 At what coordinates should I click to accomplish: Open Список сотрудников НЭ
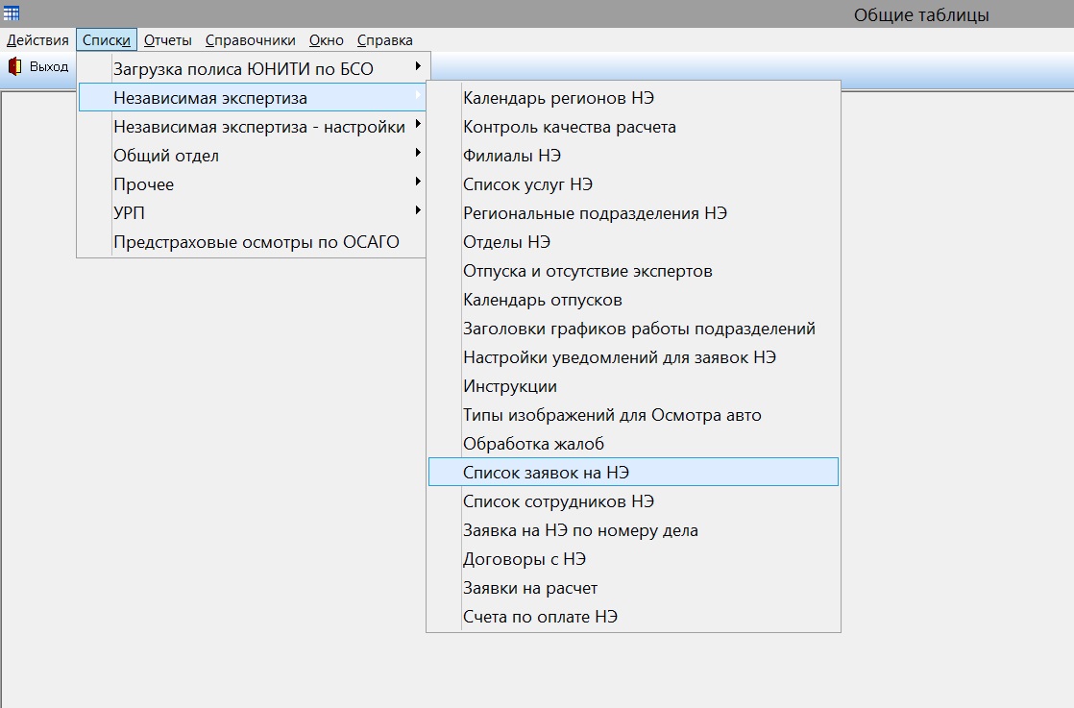point(634,500)
